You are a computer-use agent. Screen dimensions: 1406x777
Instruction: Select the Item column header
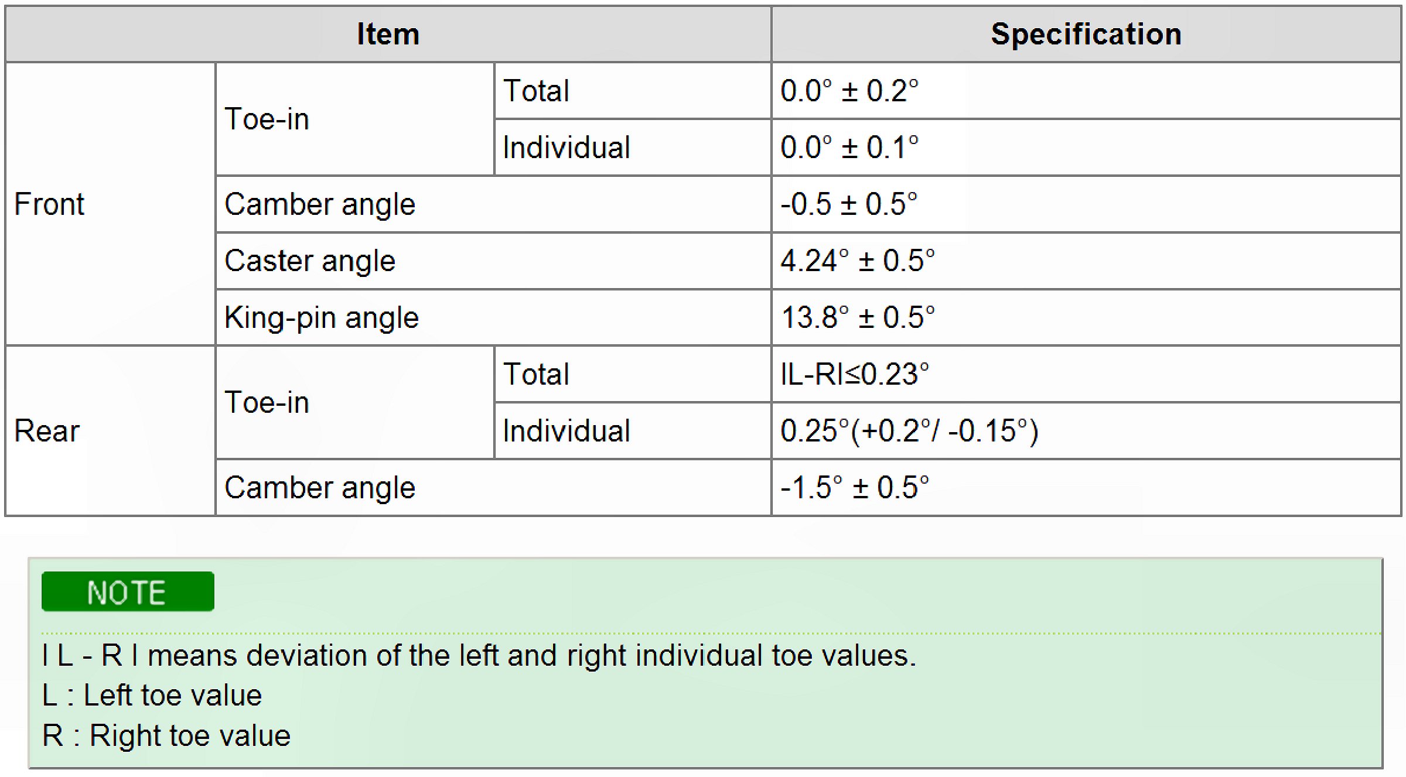(x=388, y=34)
